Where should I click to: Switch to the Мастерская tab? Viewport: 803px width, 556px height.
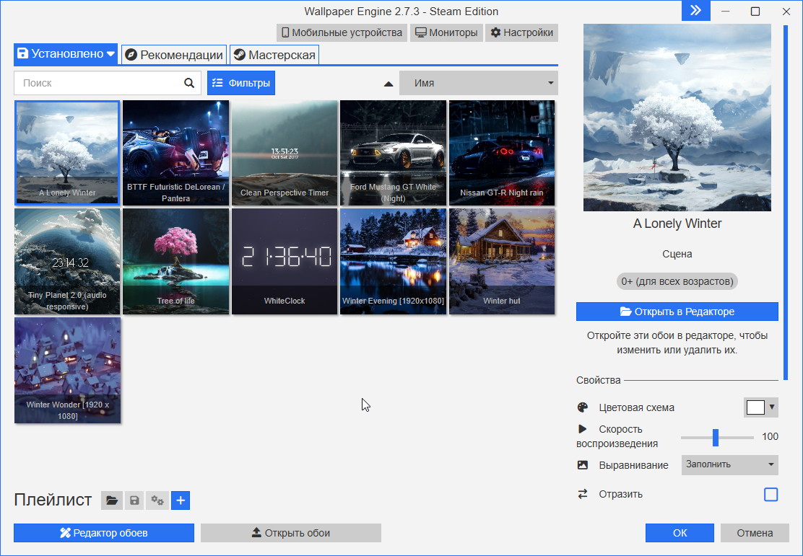(274, 55)
